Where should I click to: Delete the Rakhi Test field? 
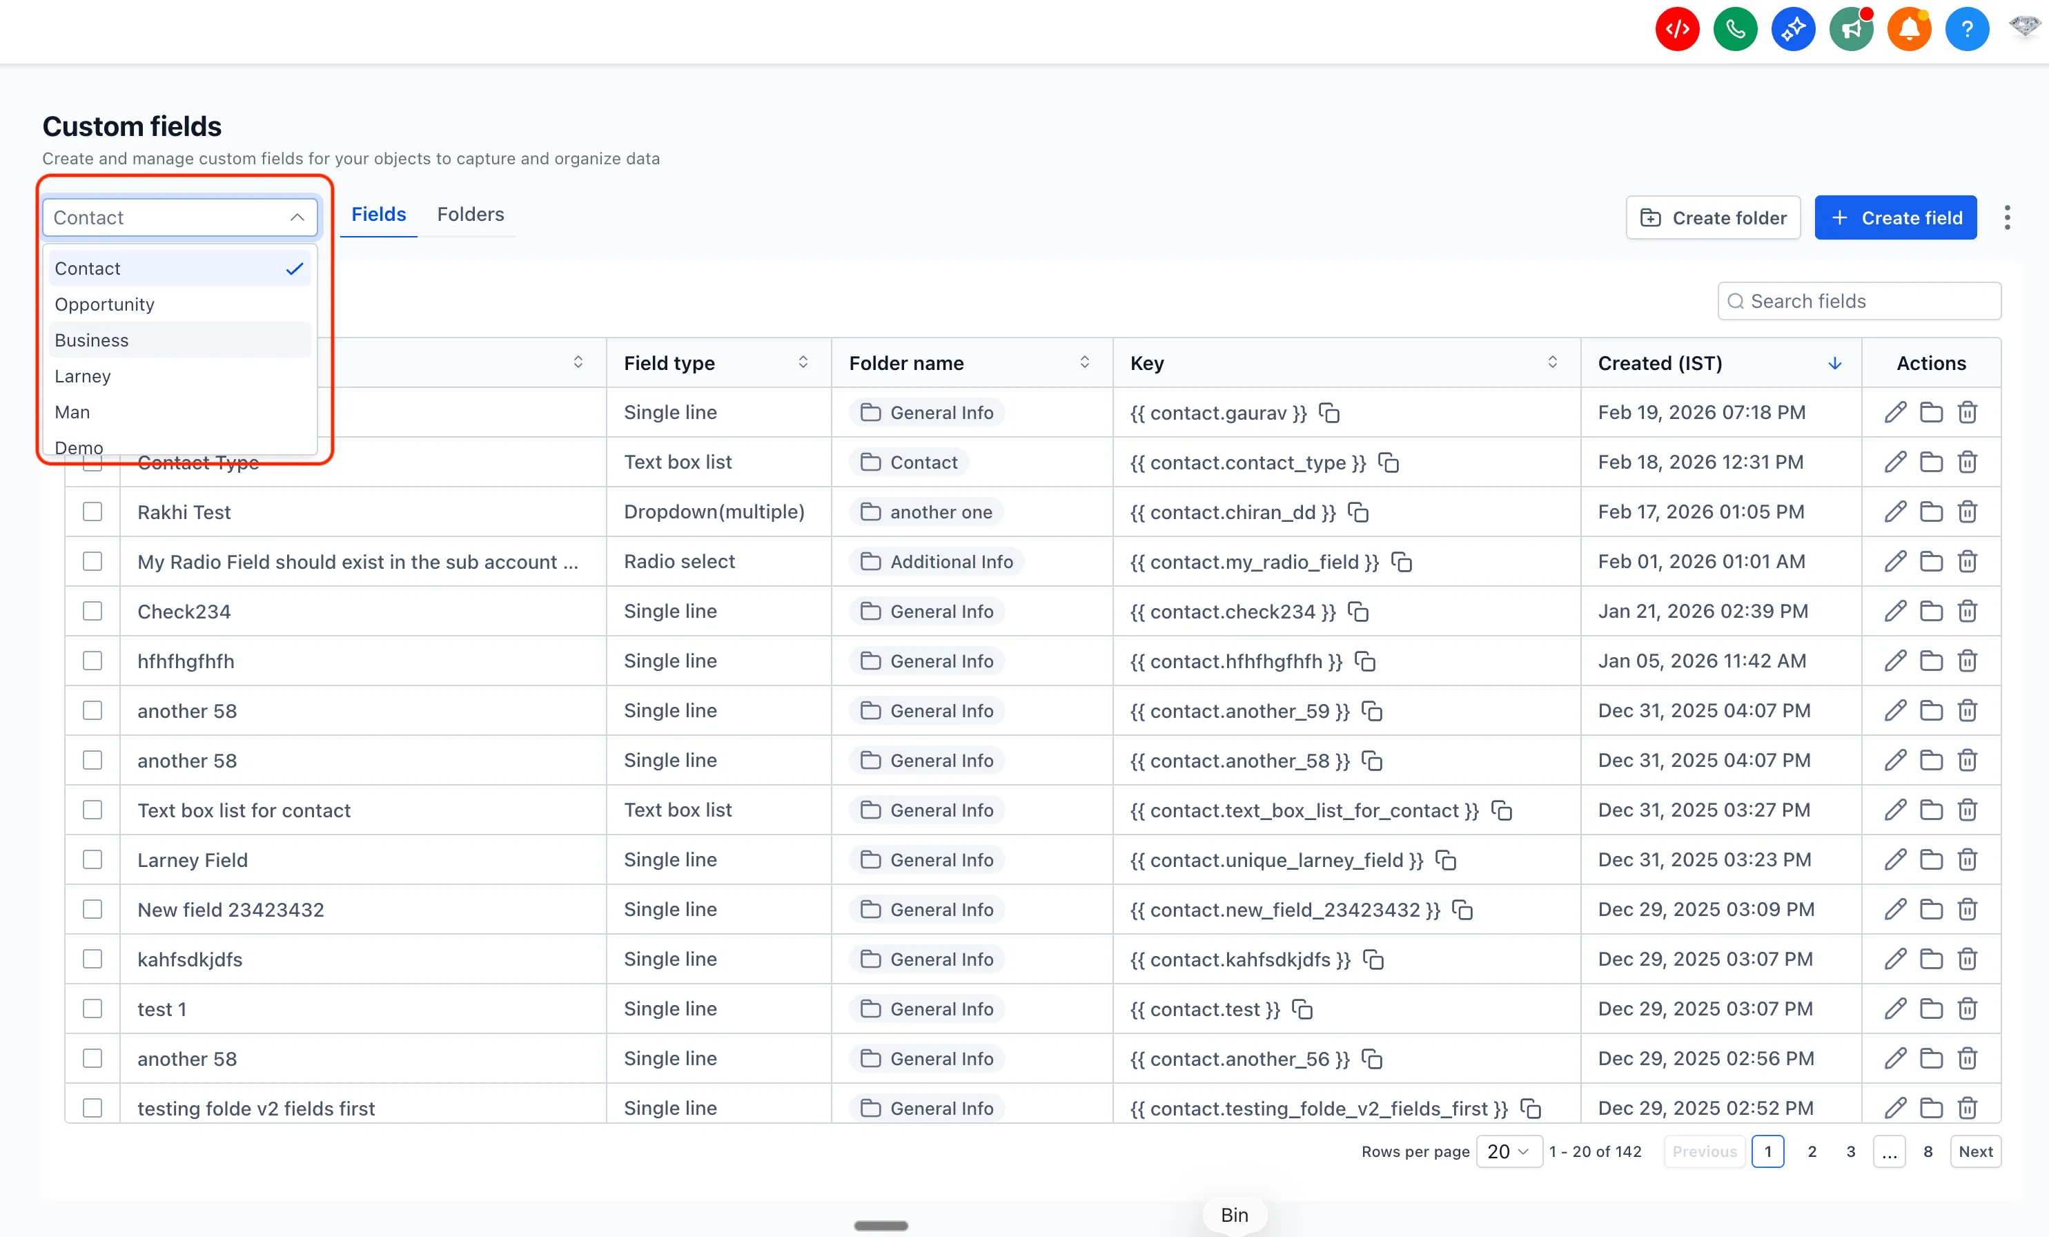coord(1968,512)
